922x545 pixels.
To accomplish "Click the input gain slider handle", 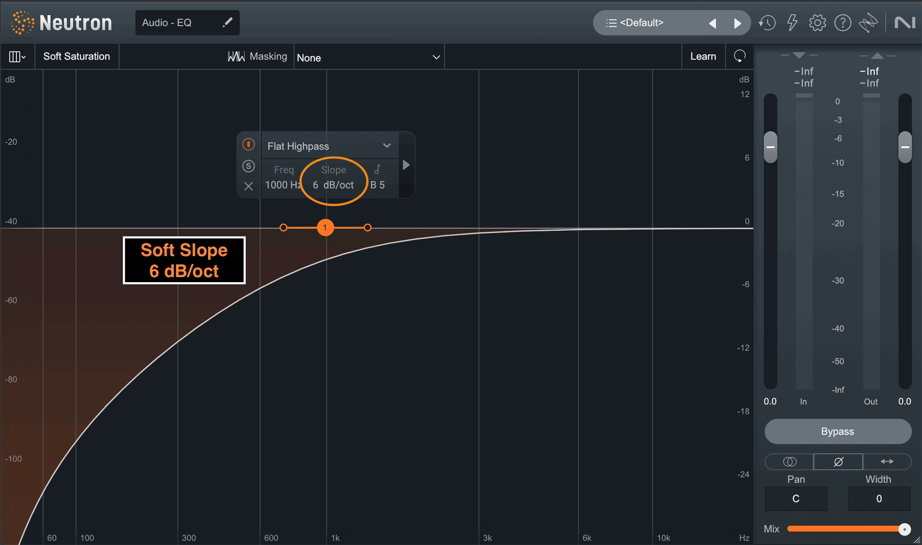I will click(x=770, y=147).
